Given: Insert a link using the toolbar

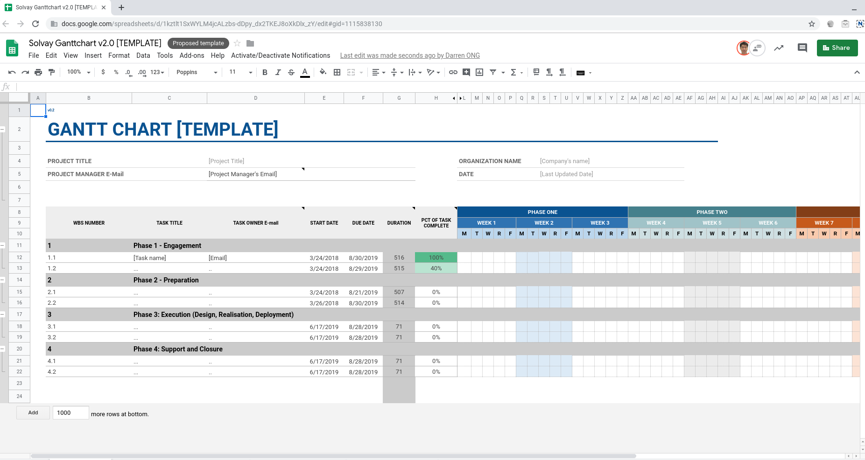Looking at the screenshot, I should tap(453, 72).
